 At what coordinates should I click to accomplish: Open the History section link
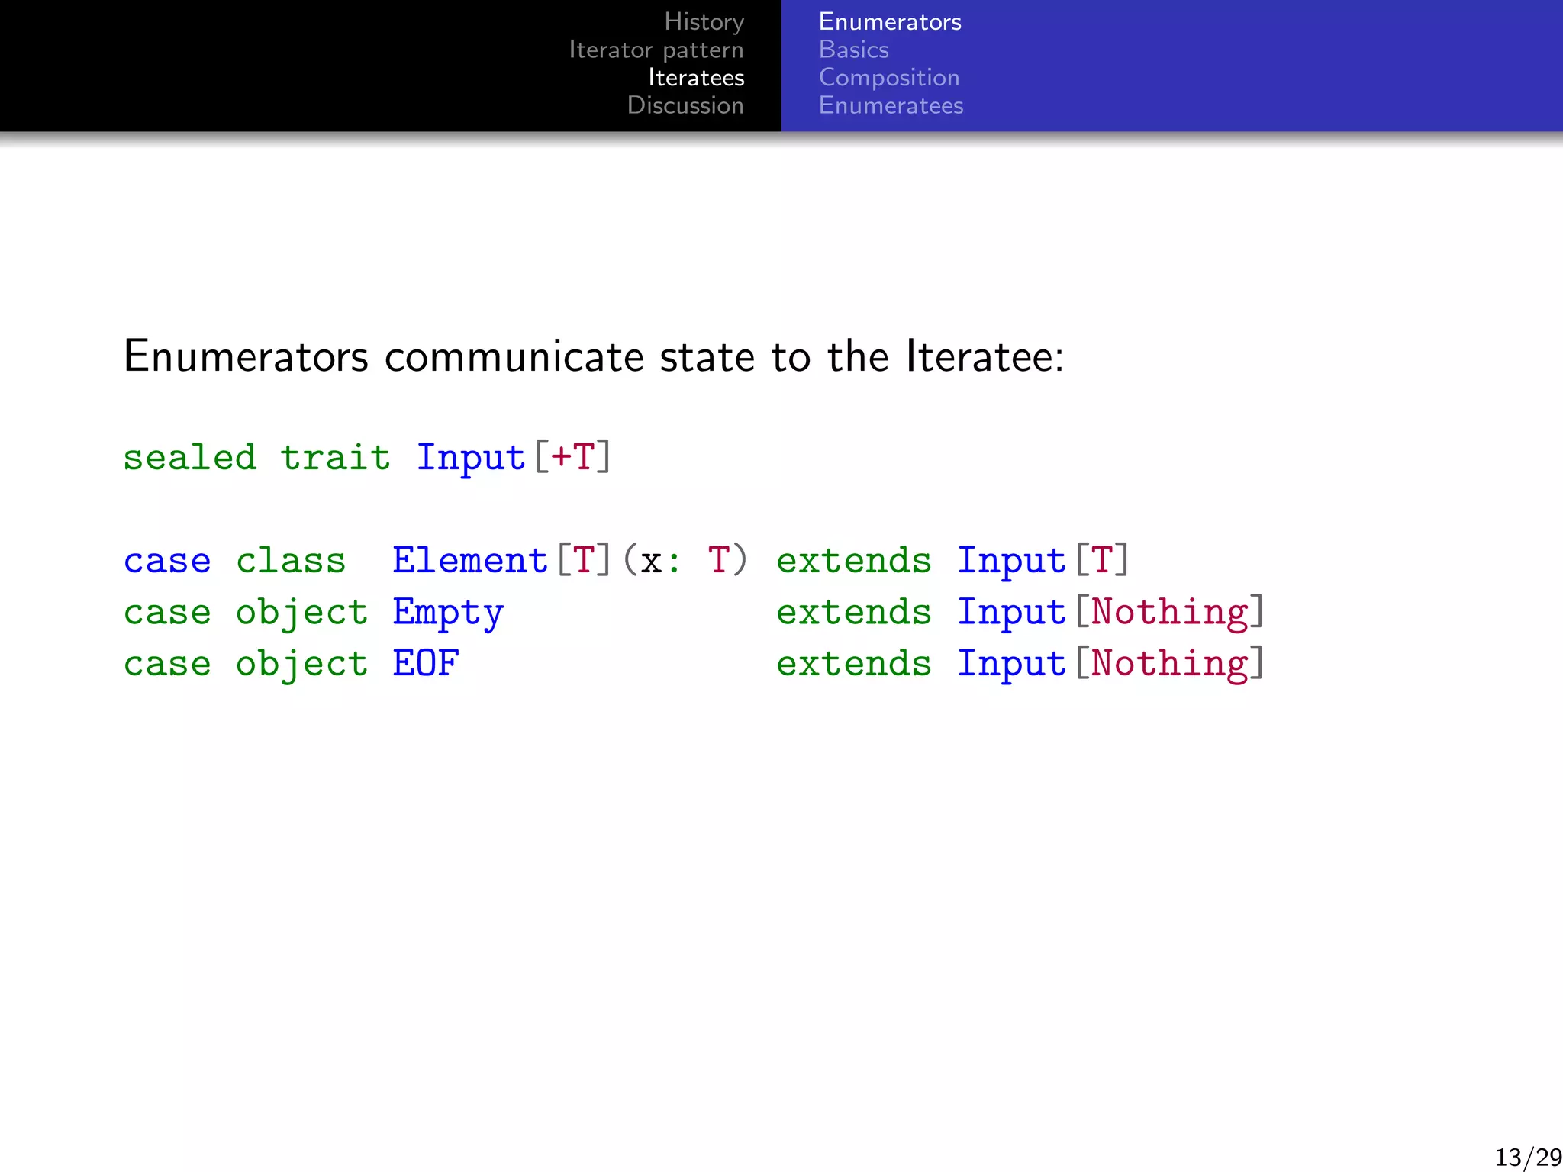click(704, 22)
